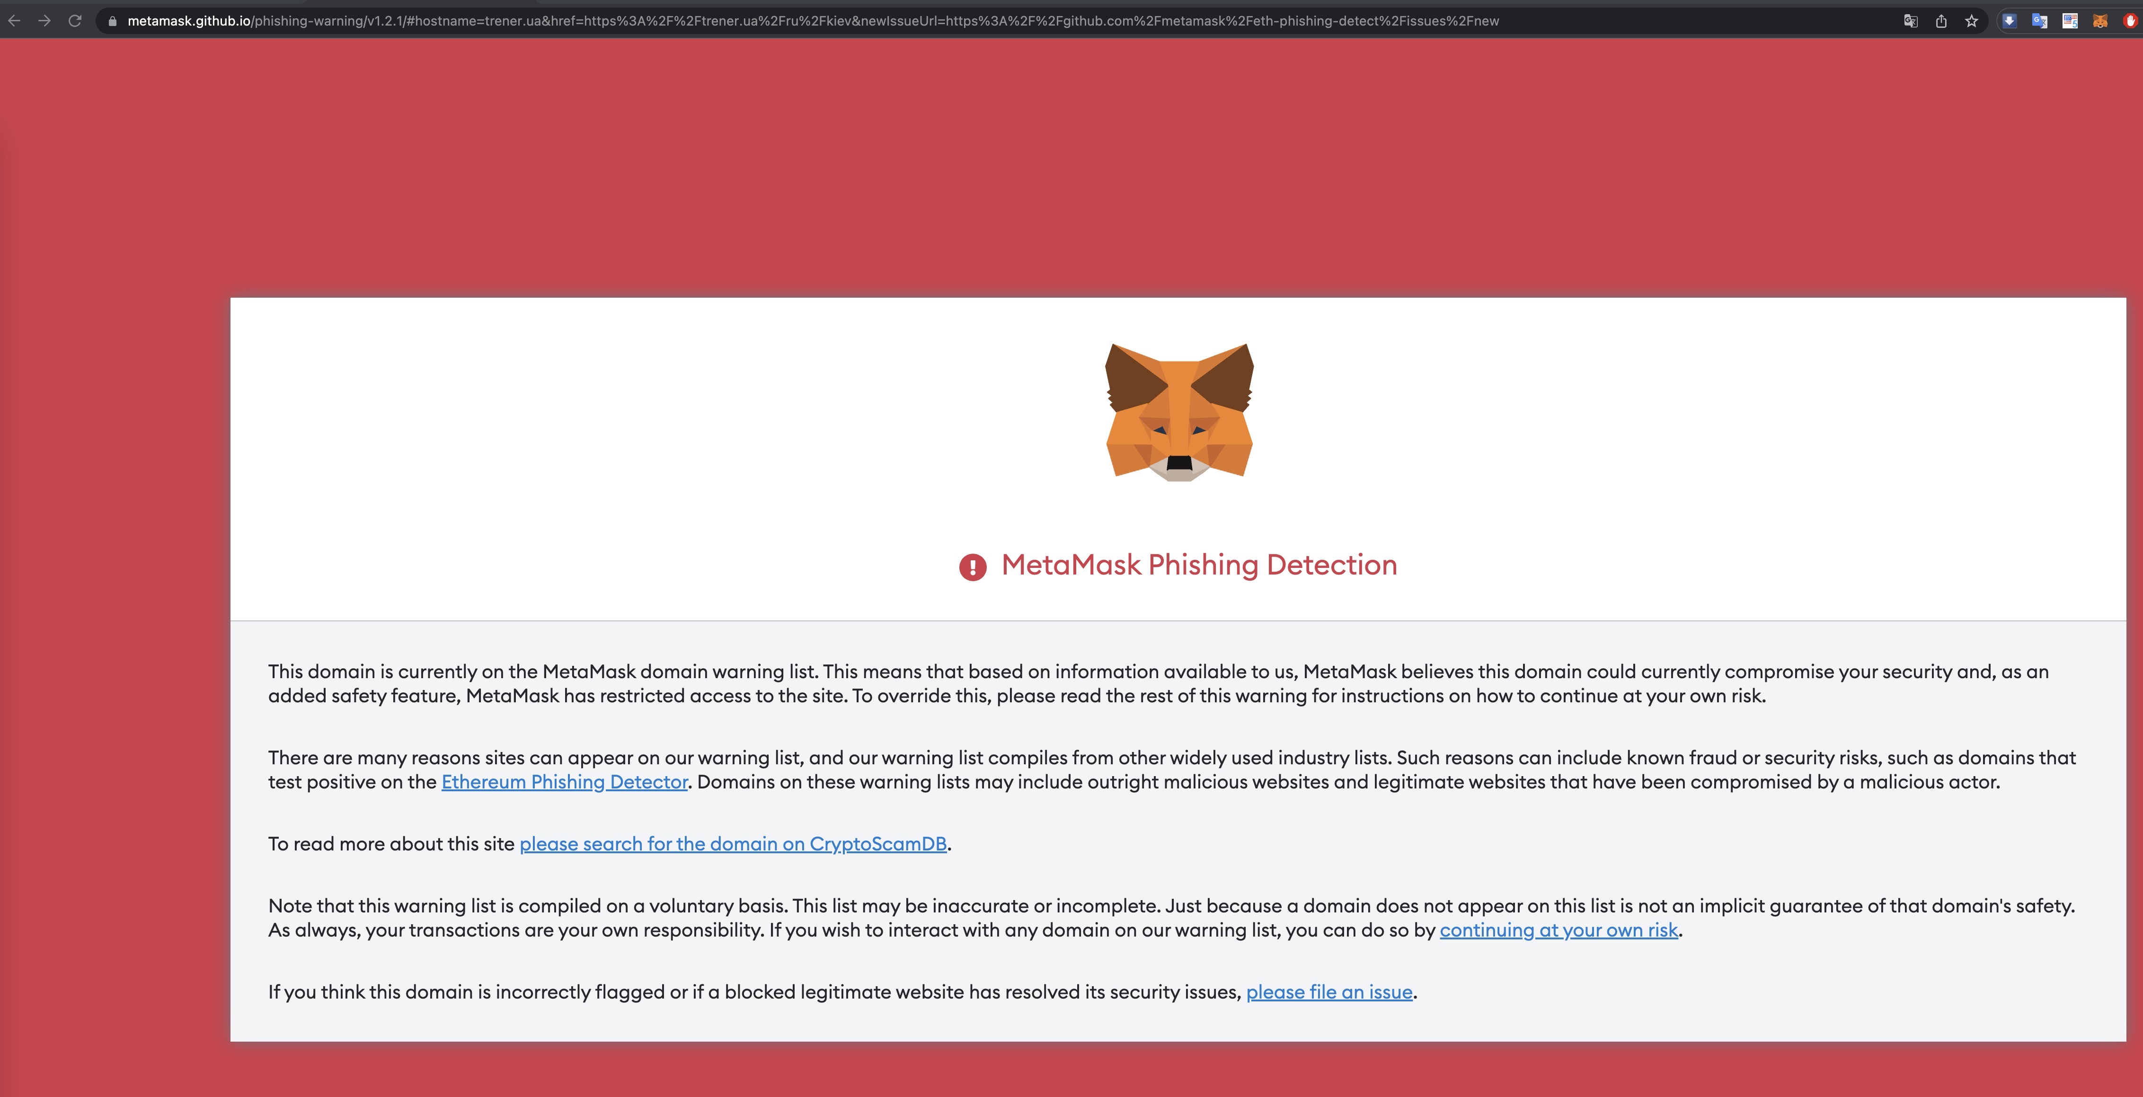Navigate forward in browser history
This screenshot has height=1097, width=2143.
coord(44,21)
